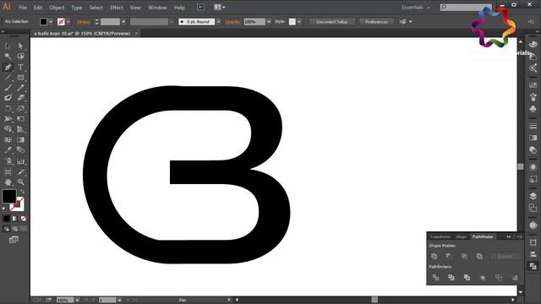This screenshot has width=541, height=304.
Task: Select the Eraser tool
Action: pos(20,98)
